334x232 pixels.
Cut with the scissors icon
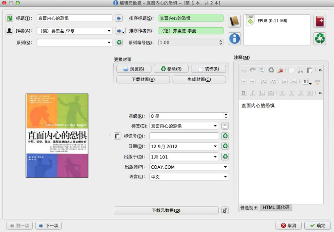(301, 70)
